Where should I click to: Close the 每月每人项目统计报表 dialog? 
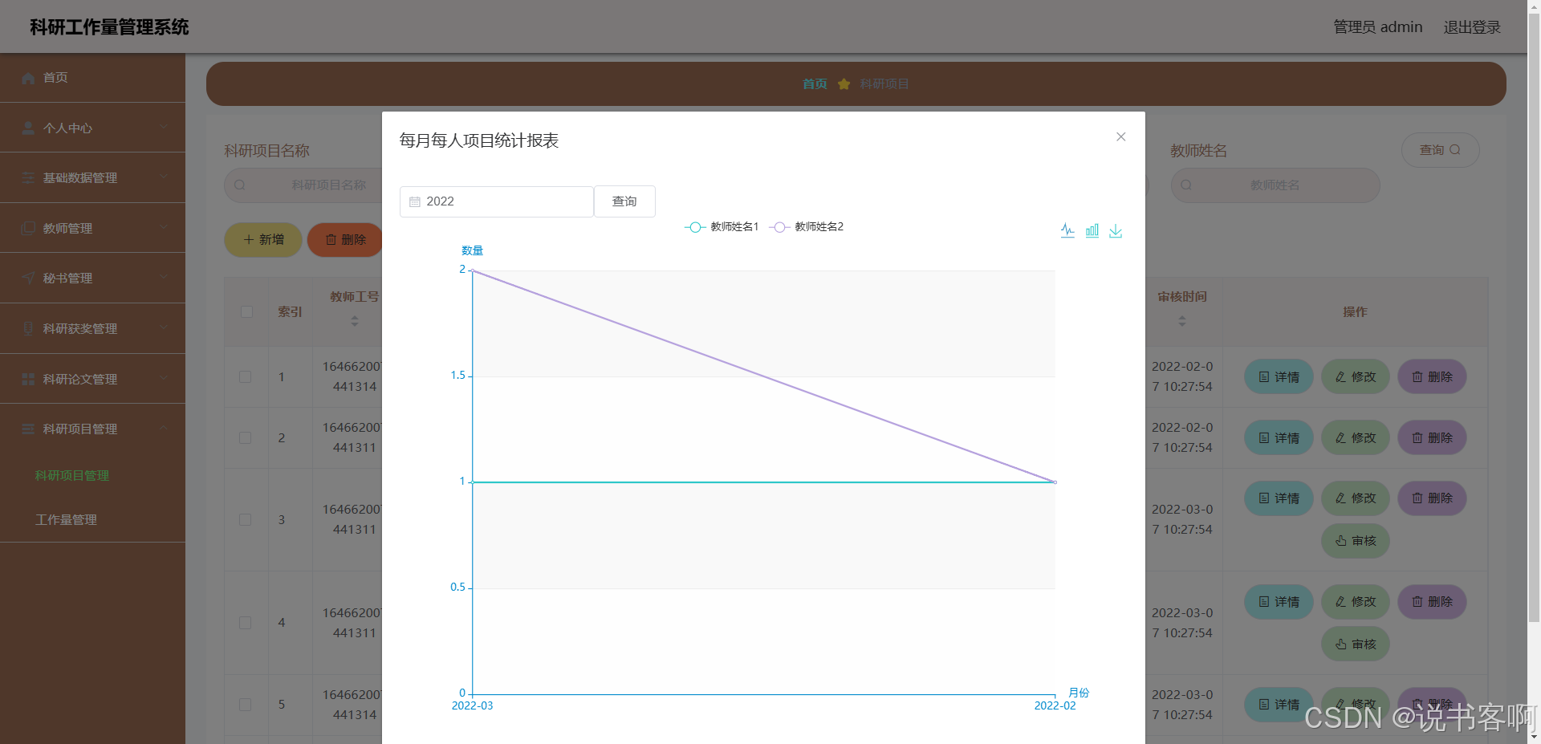pos(1120,137)
